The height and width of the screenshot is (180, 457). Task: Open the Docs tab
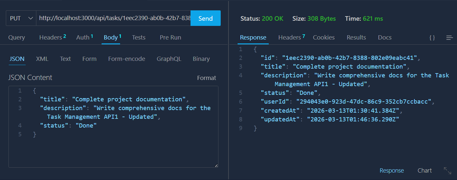pyautogui.click(x=385, y=38)
